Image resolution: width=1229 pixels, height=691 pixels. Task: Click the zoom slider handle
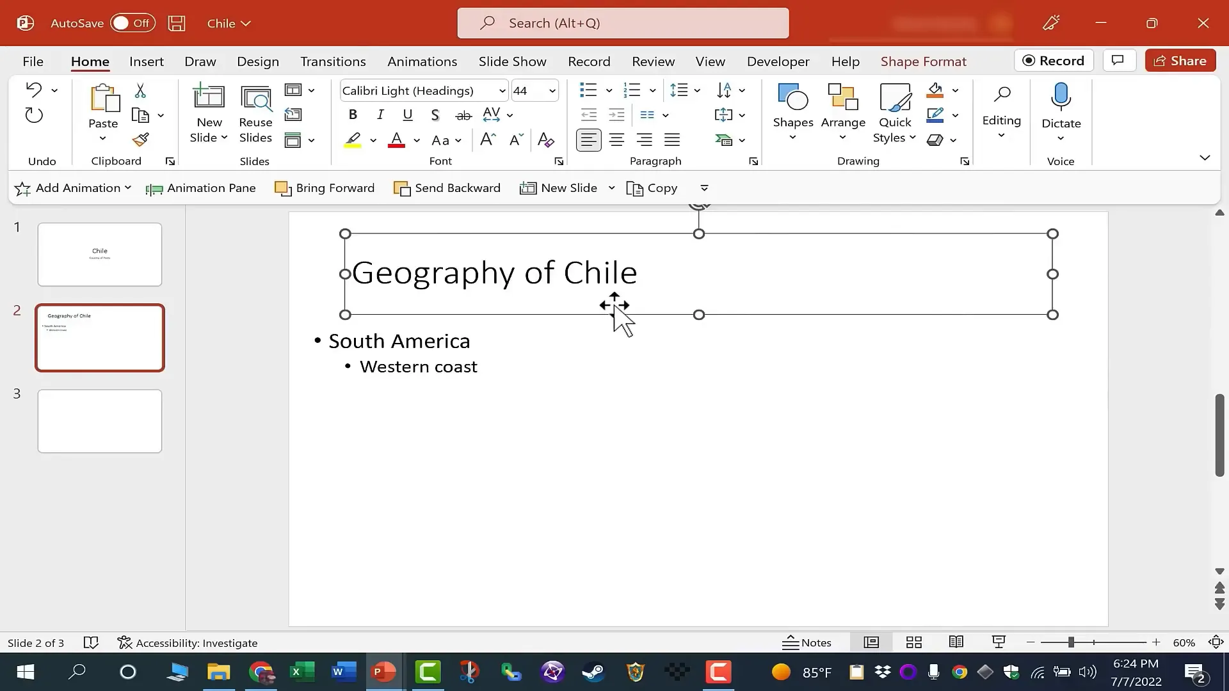[1071, 642]
